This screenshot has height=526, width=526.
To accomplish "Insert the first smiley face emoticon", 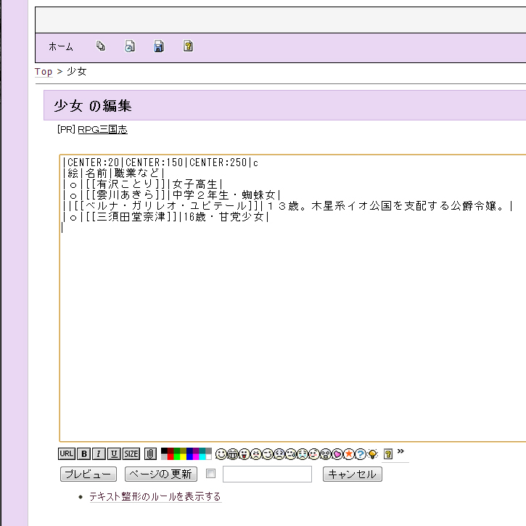I will [x=221, y=454].
